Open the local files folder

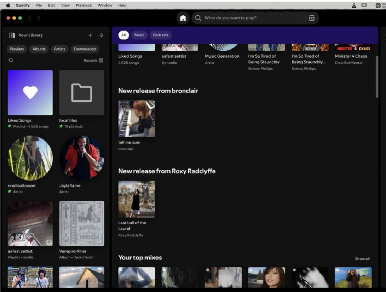point(82,93)
